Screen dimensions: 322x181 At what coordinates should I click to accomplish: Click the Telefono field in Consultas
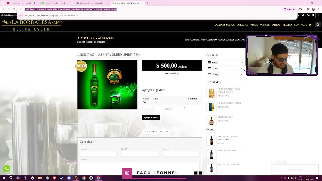coord(181,154)
